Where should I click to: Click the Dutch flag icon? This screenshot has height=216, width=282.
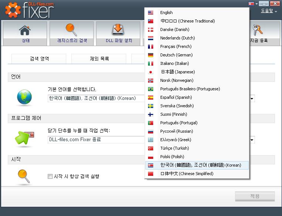(x=151, y=38)
